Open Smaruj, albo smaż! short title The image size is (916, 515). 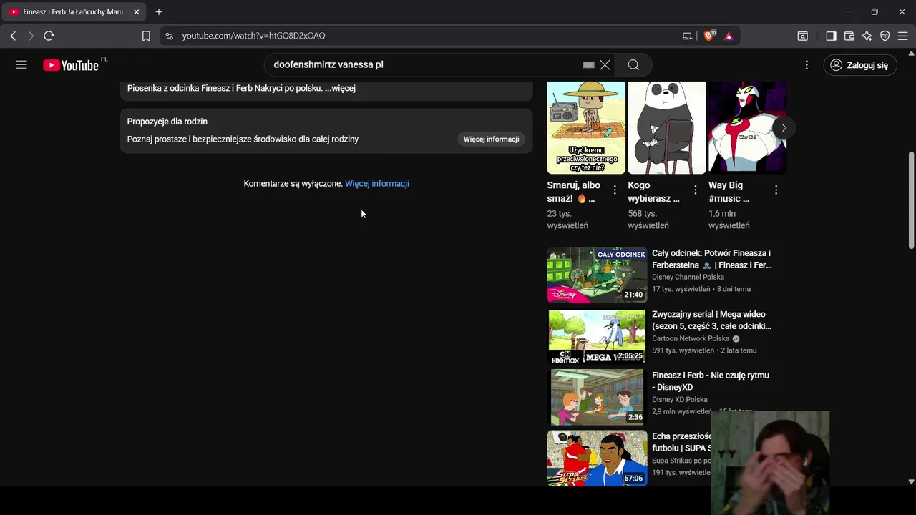[x=574, y=192]
